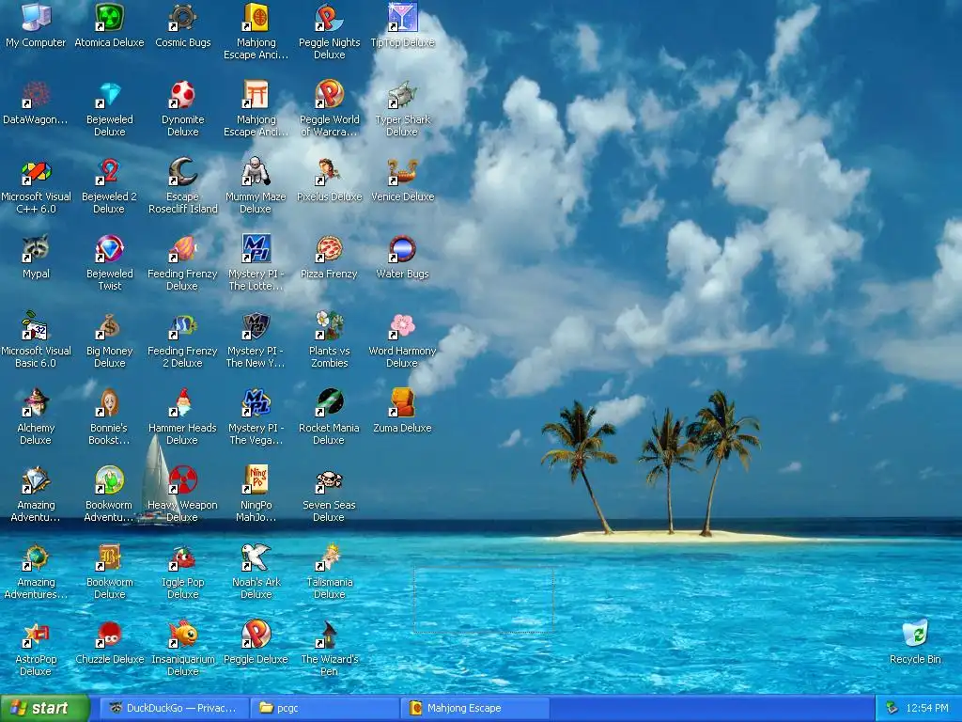Click the Pixelus Deluxe shortcut
Viewport: 962px width, 722px height.
(x=330, y=172)
